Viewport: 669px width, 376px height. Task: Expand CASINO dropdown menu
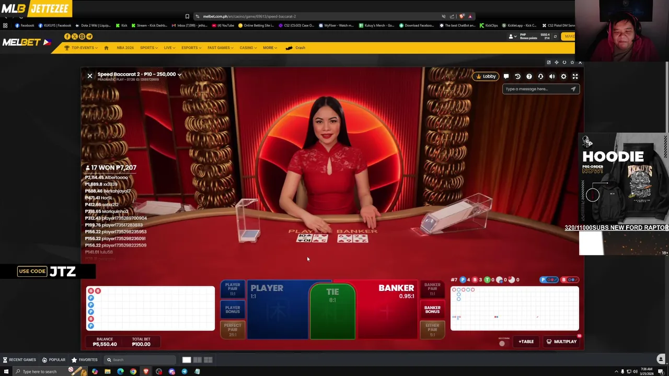tap(248, 48)
